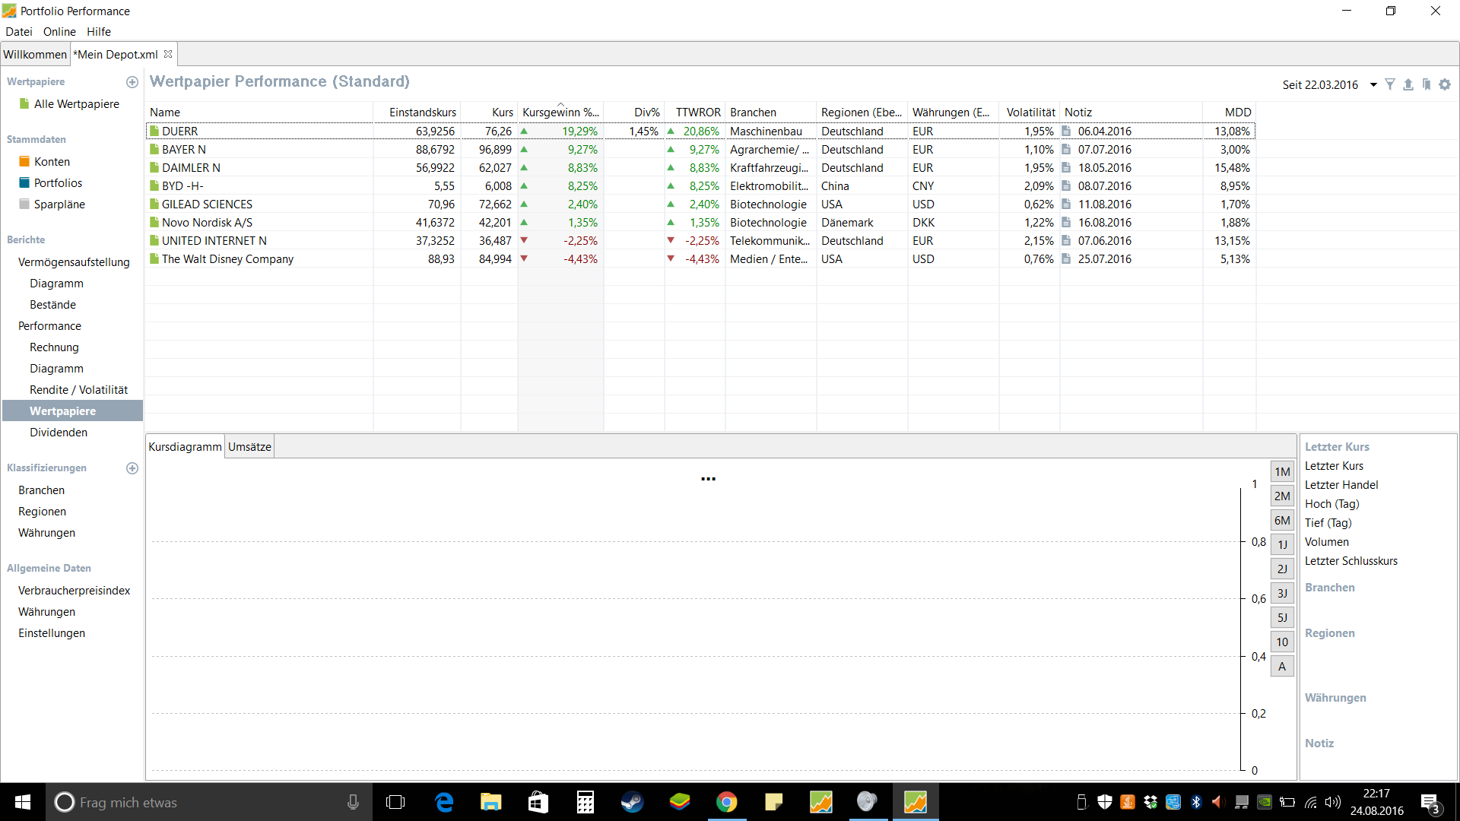Open the filter funnel icon
This screenshot has width=1460, height=821.
click(1390, 84)
